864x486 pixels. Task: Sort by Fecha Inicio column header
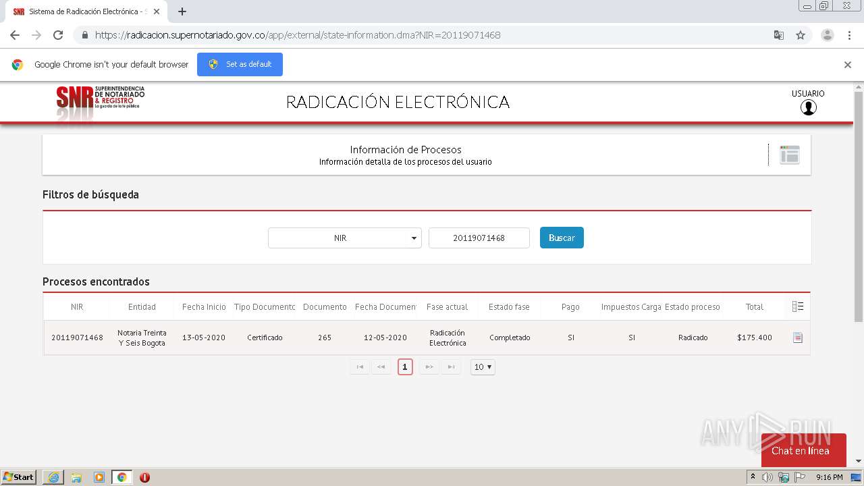click(204, 306)
